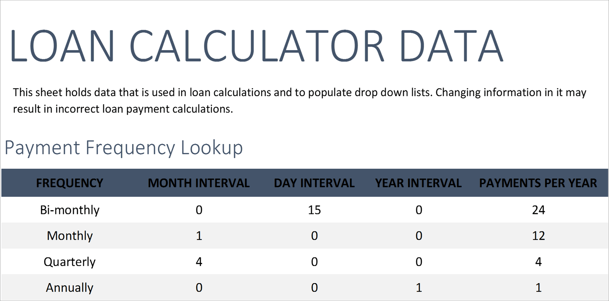Select the Bi-monthly frequency cell
The height and width of the screenshot is (301, 609).
coord(70,210)
